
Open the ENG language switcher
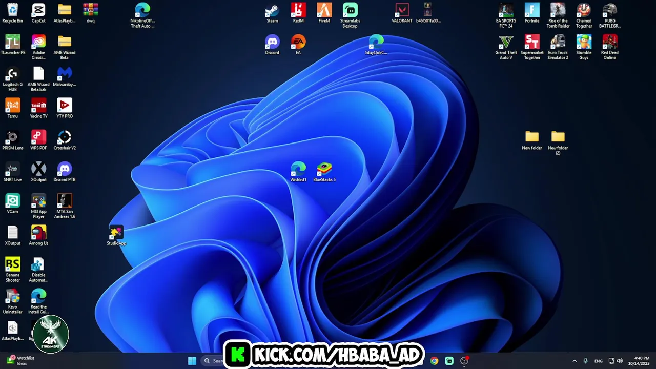pyautogui.click(x=598, y=361)
